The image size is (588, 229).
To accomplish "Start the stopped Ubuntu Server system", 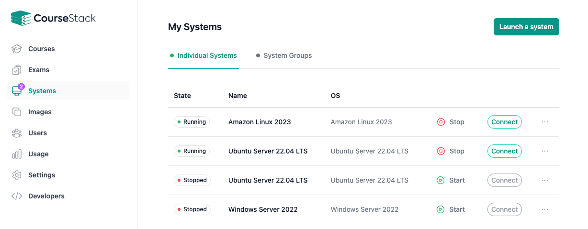I will coord(451,180).
